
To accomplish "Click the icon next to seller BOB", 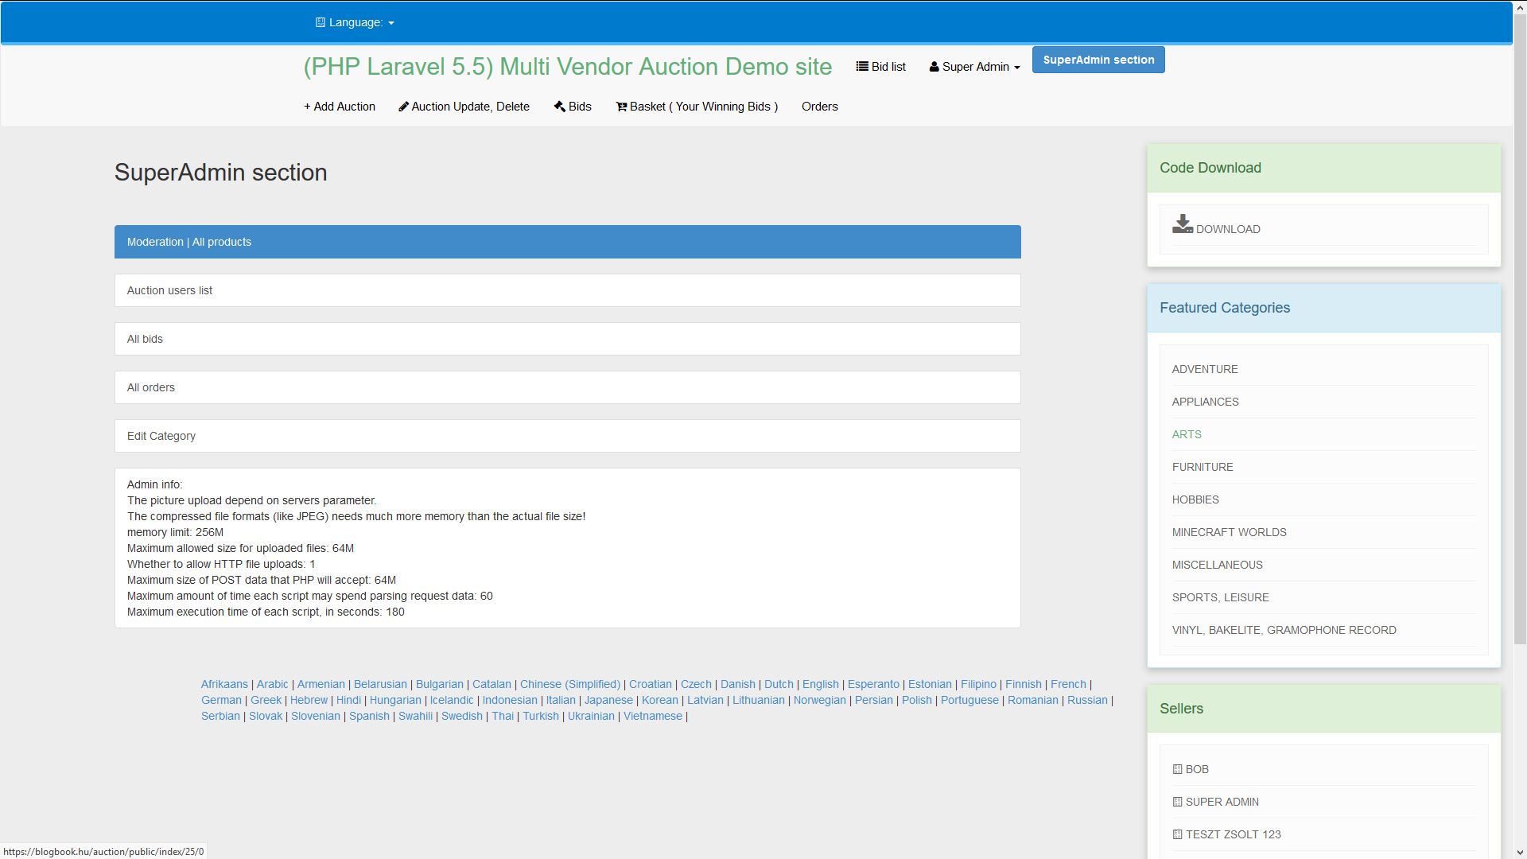I will click(x=1177, y=769).
